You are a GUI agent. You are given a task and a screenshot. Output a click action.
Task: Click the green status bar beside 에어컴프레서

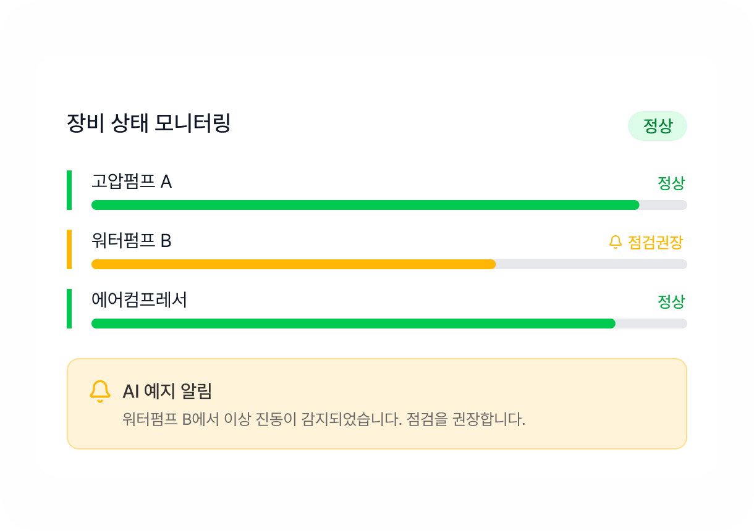(69, 309)
